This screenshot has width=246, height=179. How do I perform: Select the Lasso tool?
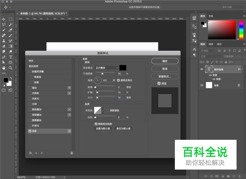pos(3,24)
